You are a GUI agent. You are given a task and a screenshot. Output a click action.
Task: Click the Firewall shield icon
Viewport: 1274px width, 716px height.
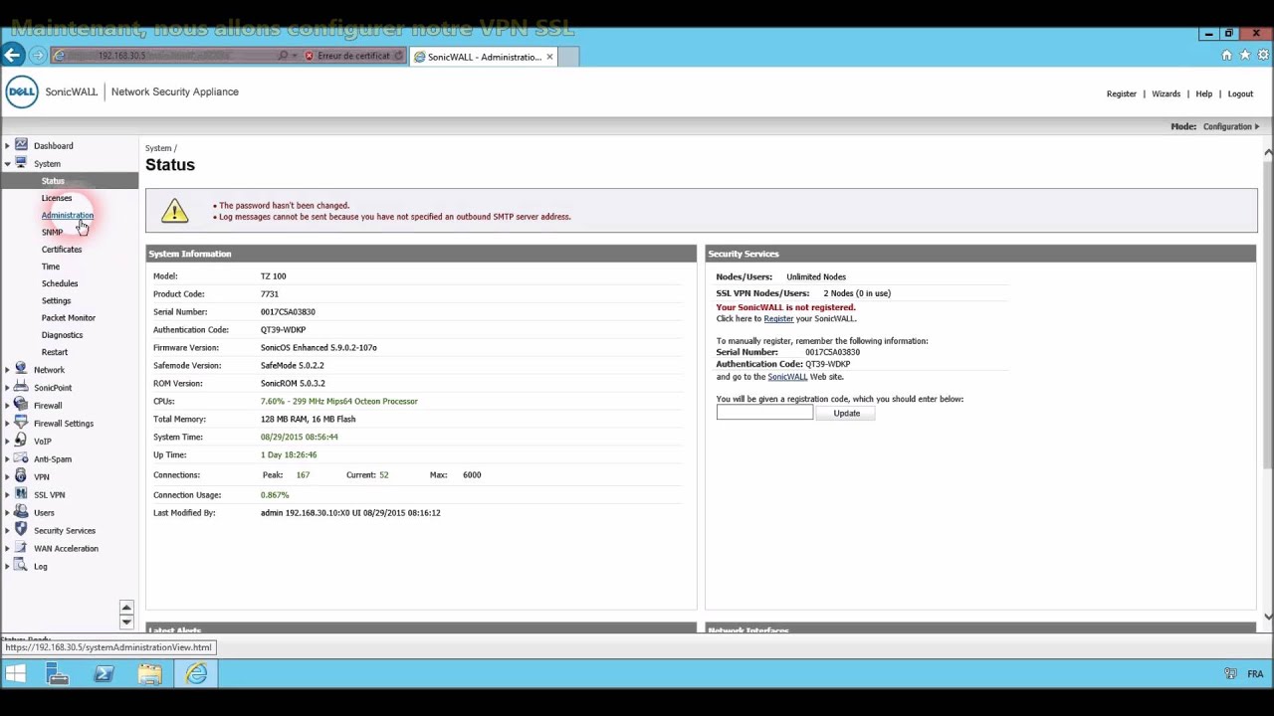pyautogui.click(x=21, y=405)
